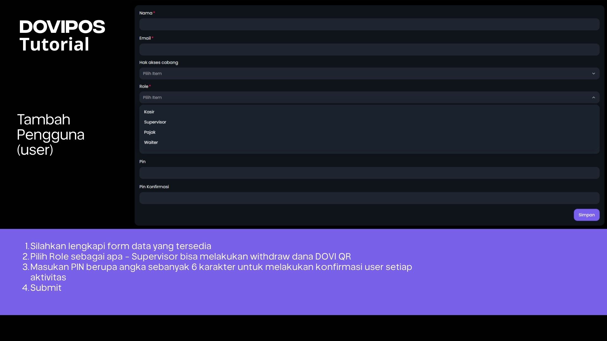This screenshot has width=607, height=341.
Task: Click the Nama input field
Action: tap(369, 24)
